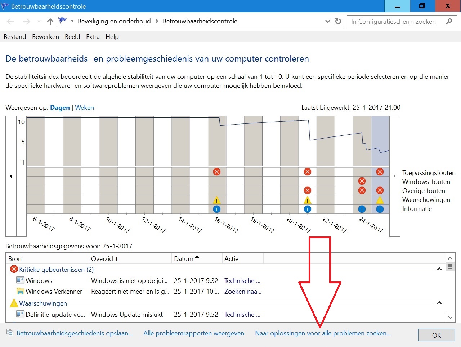Image resolution: width=461 pixels, height=347 pixels.
Task: Open the Extra menu
Action: (93, 37)
